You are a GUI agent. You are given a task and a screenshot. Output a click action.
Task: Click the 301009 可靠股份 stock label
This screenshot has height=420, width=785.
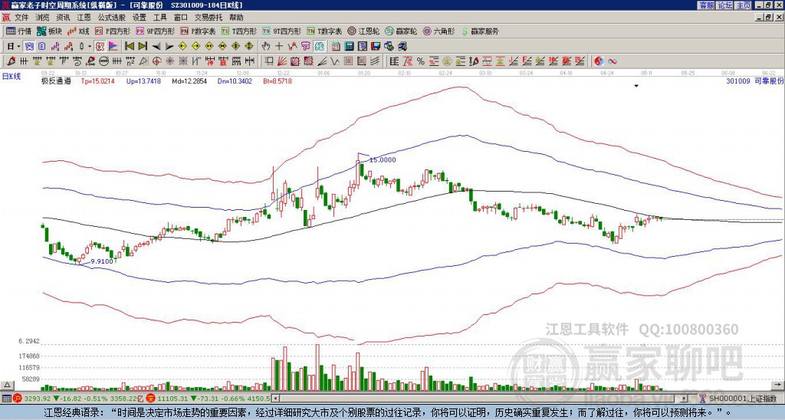click(x=755, y=80)
